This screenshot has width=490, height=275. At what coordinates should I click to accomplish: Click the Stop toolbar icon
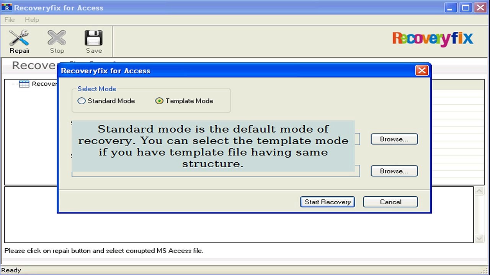coord(57,42)
